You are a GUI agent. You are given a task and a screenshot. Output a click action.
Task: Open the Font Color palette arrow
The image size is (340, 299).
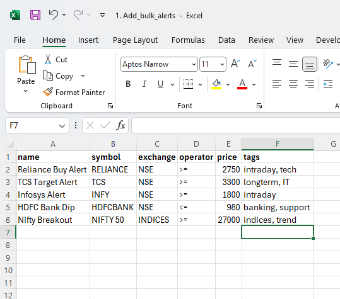coord(254,84)
